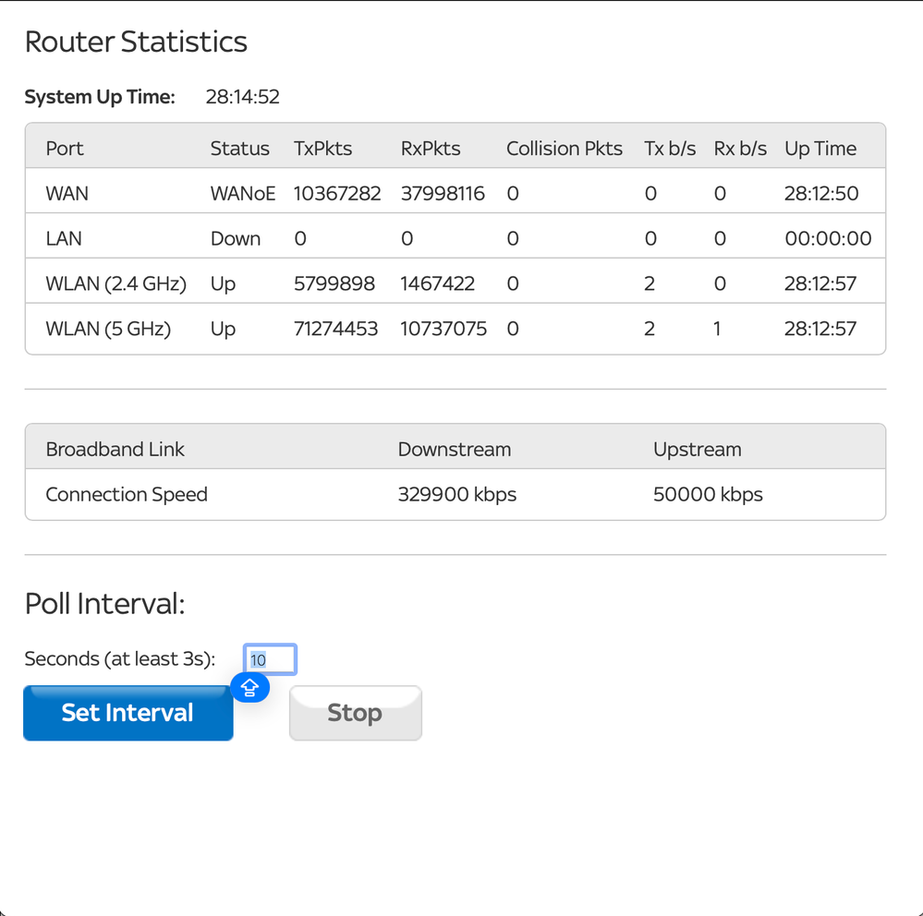Select the WLAN (2.4 GHz) row label
Screen dimensions: 923x916
pyautogui.click(x=115, y=284)
